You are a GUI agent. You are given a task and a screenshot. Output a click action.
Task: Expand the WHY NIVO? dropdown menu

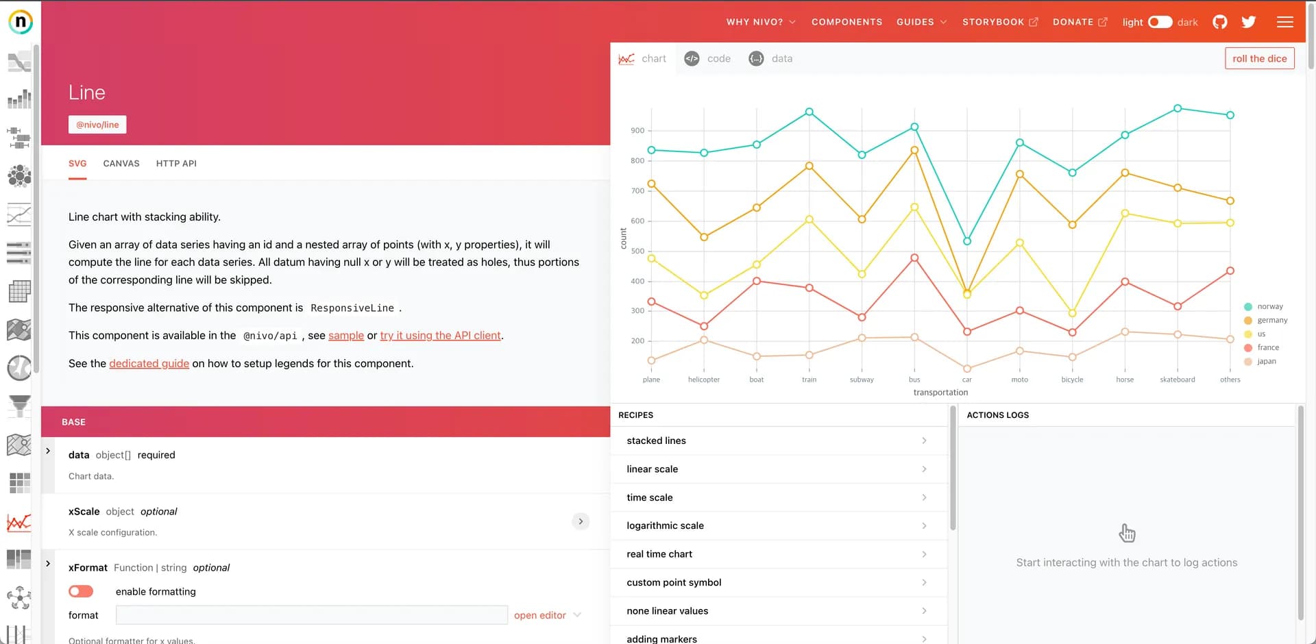[x=761, y=22]
